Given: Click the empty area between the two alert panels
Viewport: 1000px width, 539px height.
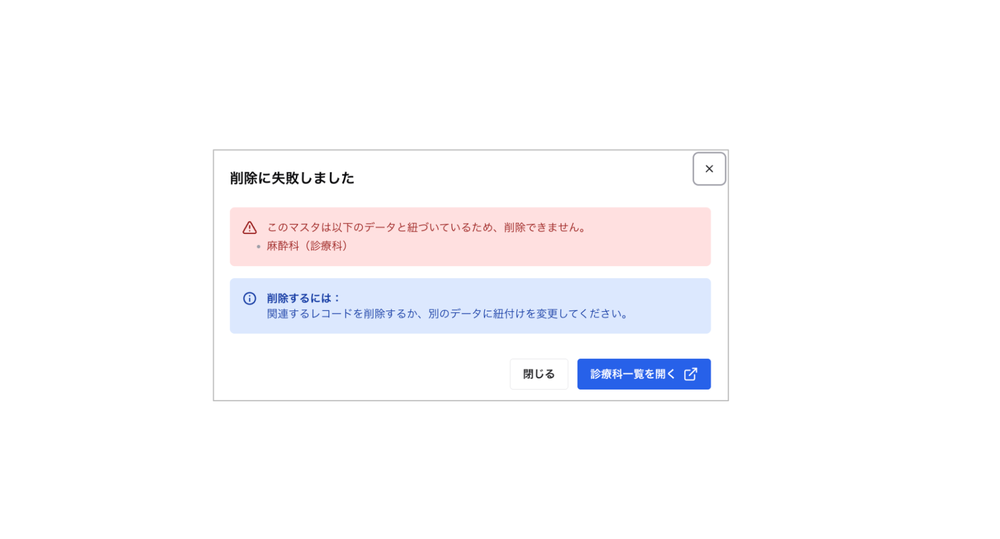Looking at the screenshot, I should 470,273.
